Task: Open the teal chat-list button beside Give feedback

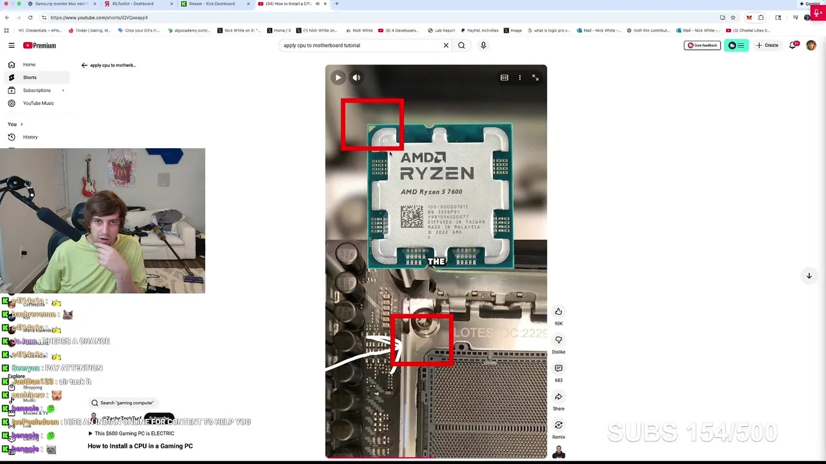Action: [x=736, y=45]
